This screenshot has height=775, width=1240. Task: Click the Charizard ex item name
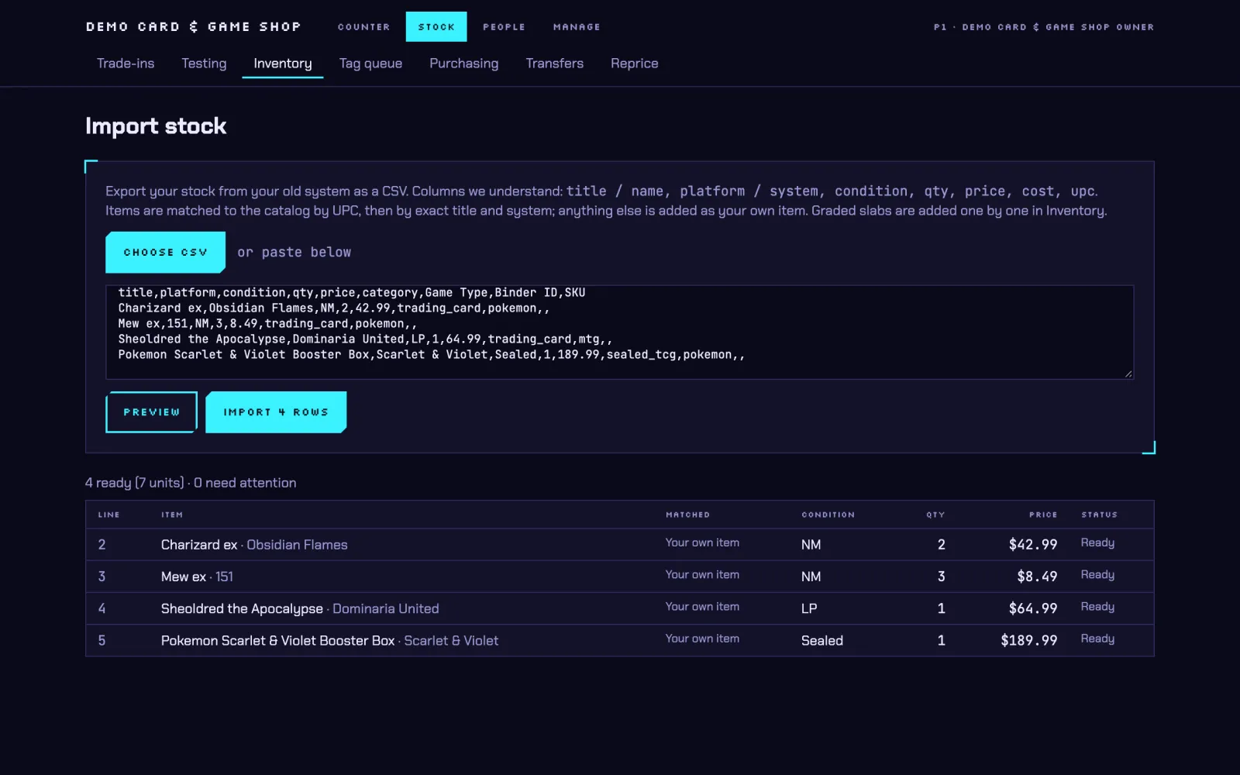pyautogui.click(x=199, y=545)
